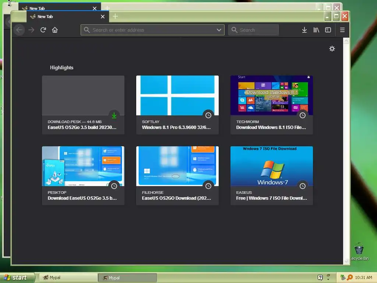
Task: Select the New Tab tab in the back window
Action: coord(60,7)
